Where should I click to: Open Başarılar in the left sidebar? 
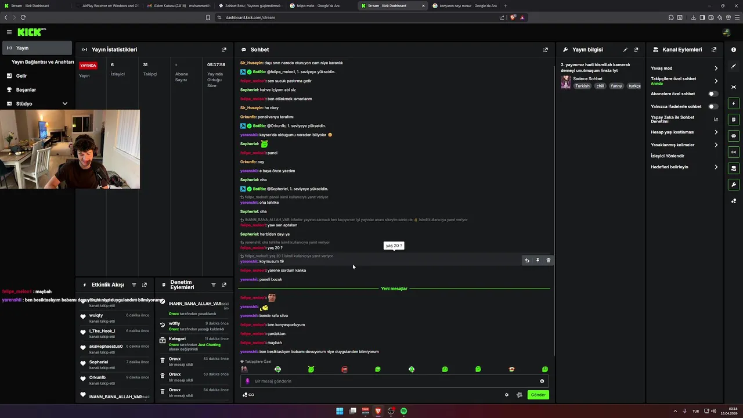point(37,90)
